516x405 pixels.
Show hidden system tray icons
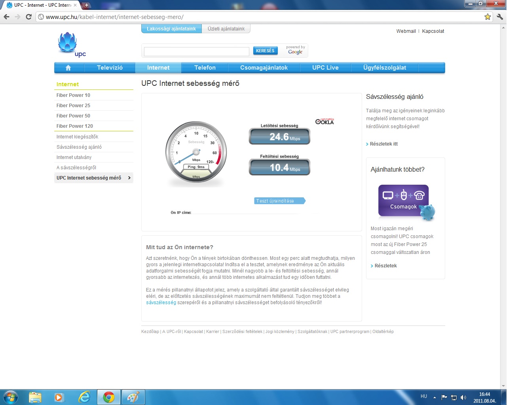pos(434,397)
